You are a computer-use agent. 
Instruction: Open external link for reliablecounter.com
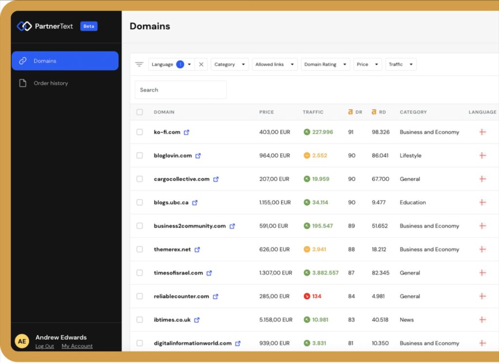pyautogui.click(x=215, y=297)
